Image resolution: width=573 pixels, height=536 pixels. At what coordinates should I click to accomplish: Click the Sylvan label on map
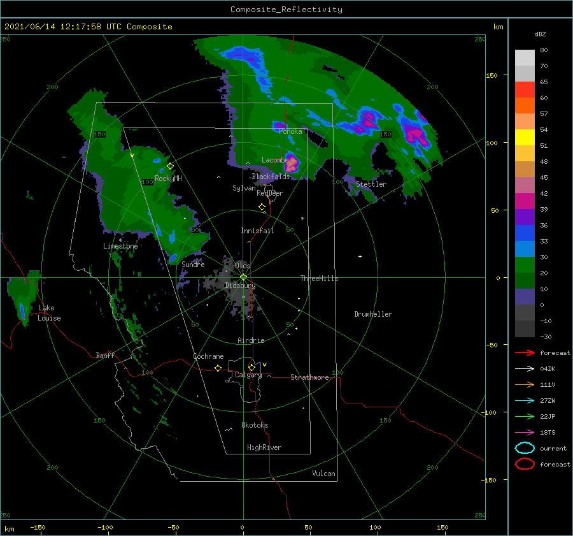point(244,188)
